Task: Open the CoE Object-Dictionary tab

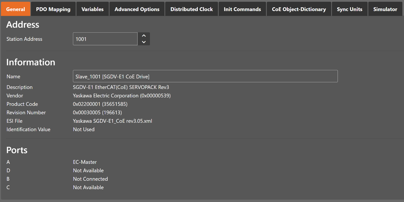Action: pyautogui.click(x=299, y=9)
